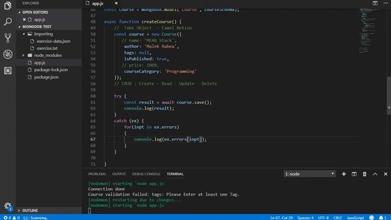Select terminal instance from '1: node' dropdown
This screenshot has height=220, width=391.
[310, 174]
